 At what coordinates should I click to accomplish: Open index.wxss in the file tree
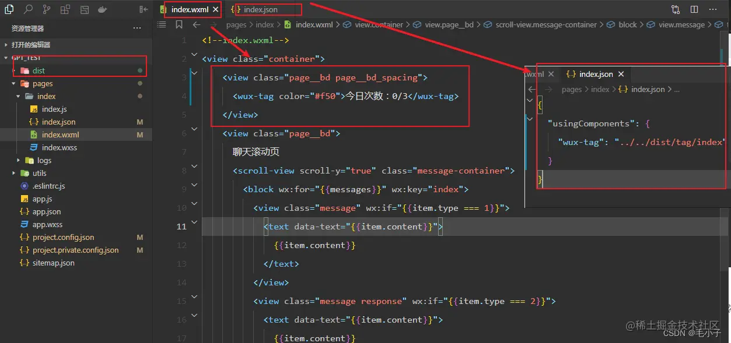pos(60,147)
